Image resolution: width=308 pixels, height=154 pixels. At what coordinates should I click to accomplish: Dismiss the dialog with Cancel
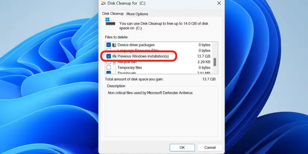tap(210, 148)
